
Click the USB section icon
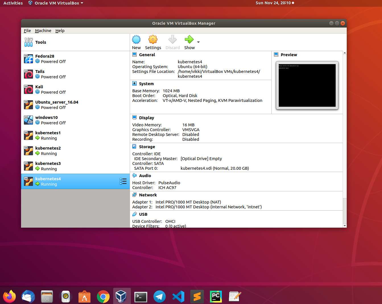134,214
